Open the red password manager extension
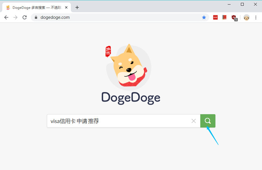262x170 pixels. coord(215,17)
